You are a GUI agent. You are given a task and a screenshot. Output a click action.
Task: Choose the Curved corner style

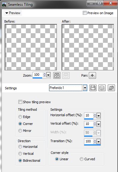click(82, 159)
